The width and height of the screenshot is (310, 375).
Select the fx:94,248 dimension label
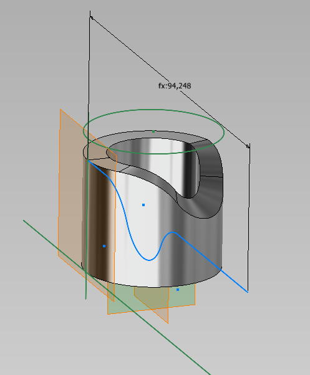[175, 85]
